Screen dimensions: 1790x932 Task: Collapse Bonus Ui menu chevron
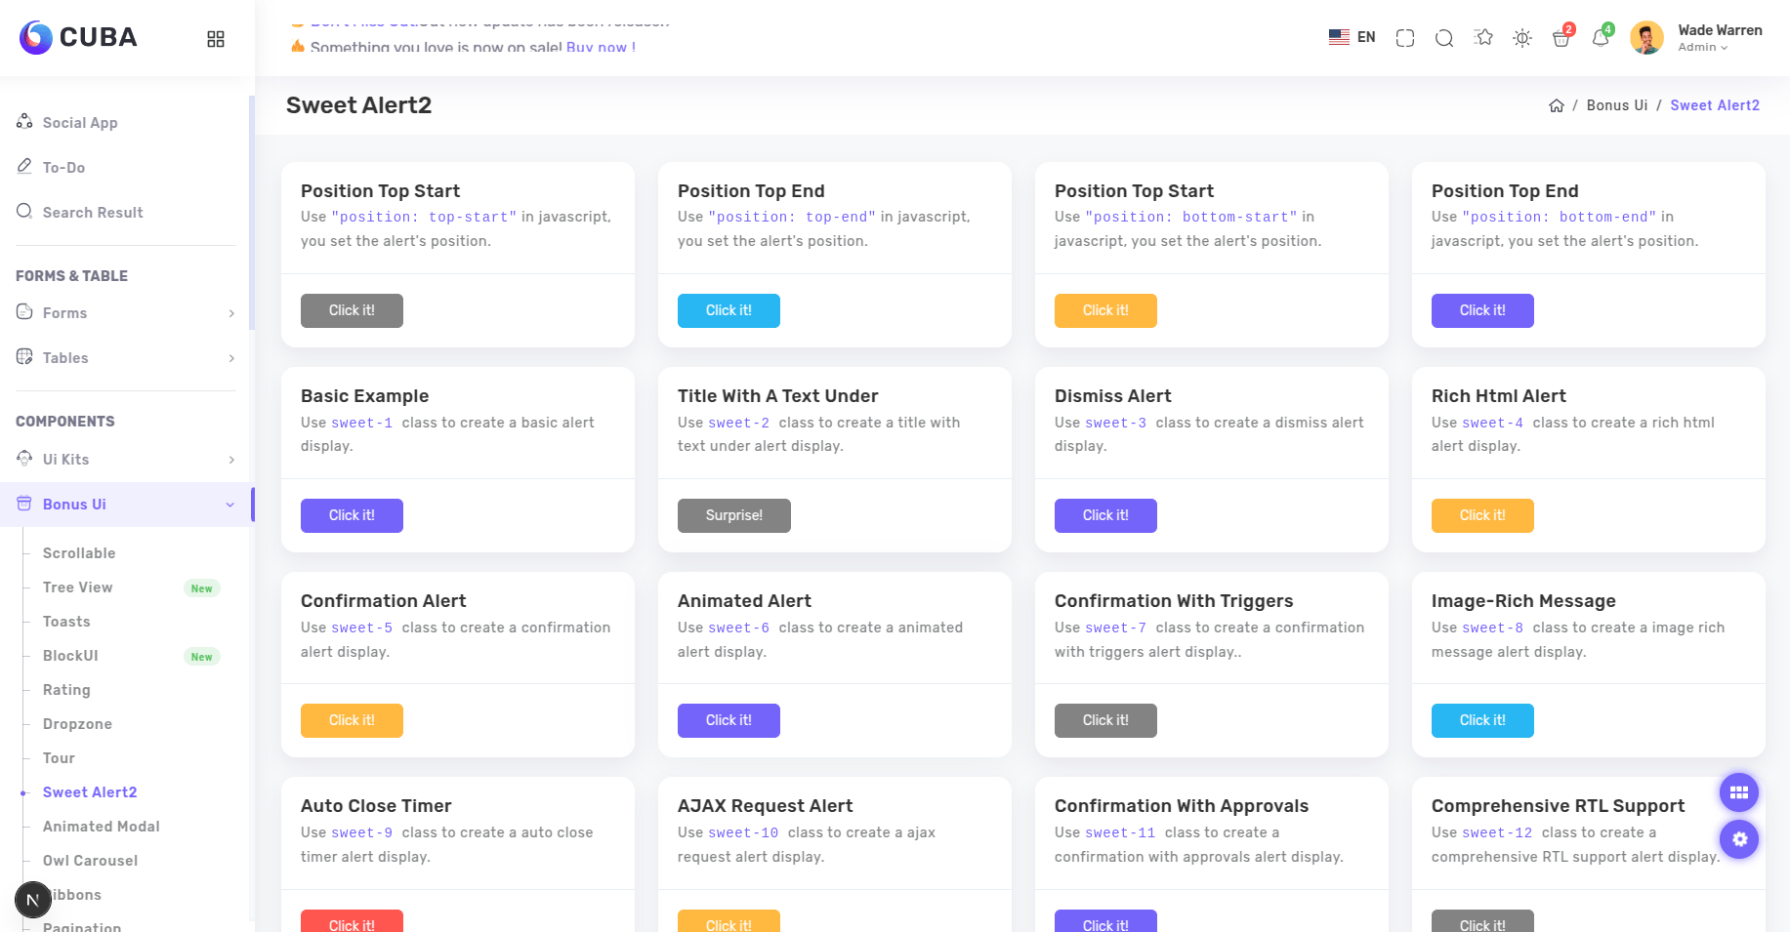coord(230,505)
